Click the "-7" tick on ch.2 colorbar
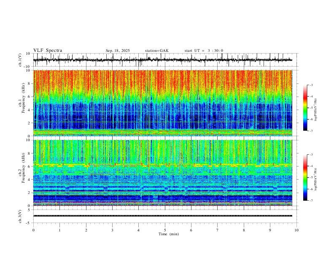334x258 pixels. [311, 201]
